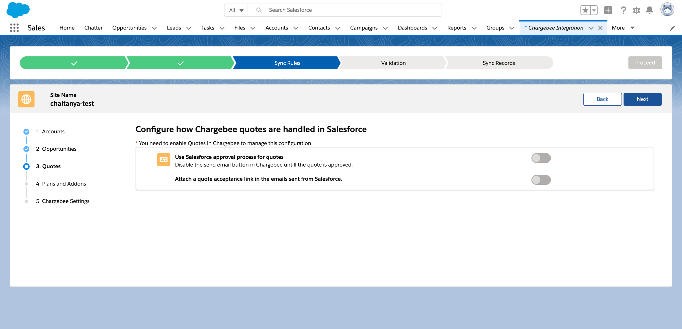The height and width of the screenshot is (329, 682).
Task: Open Setup gear icon
Action: click(636, 10)
